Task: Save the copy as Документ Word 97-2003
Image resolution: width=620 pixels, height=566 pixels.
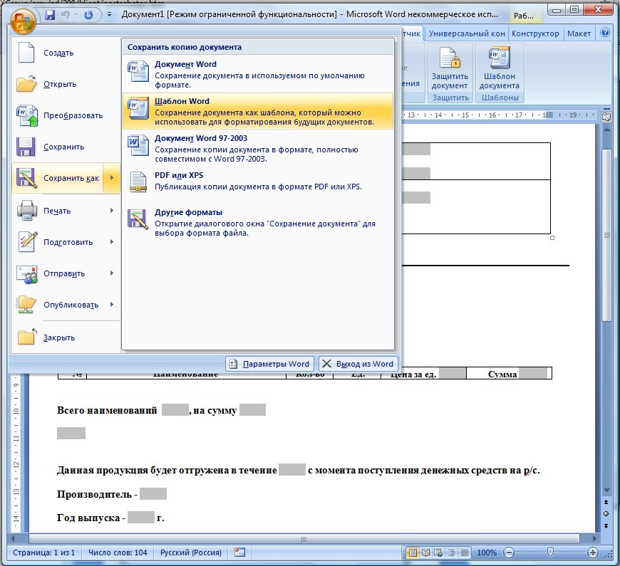Action: click(x=258, y=149)
